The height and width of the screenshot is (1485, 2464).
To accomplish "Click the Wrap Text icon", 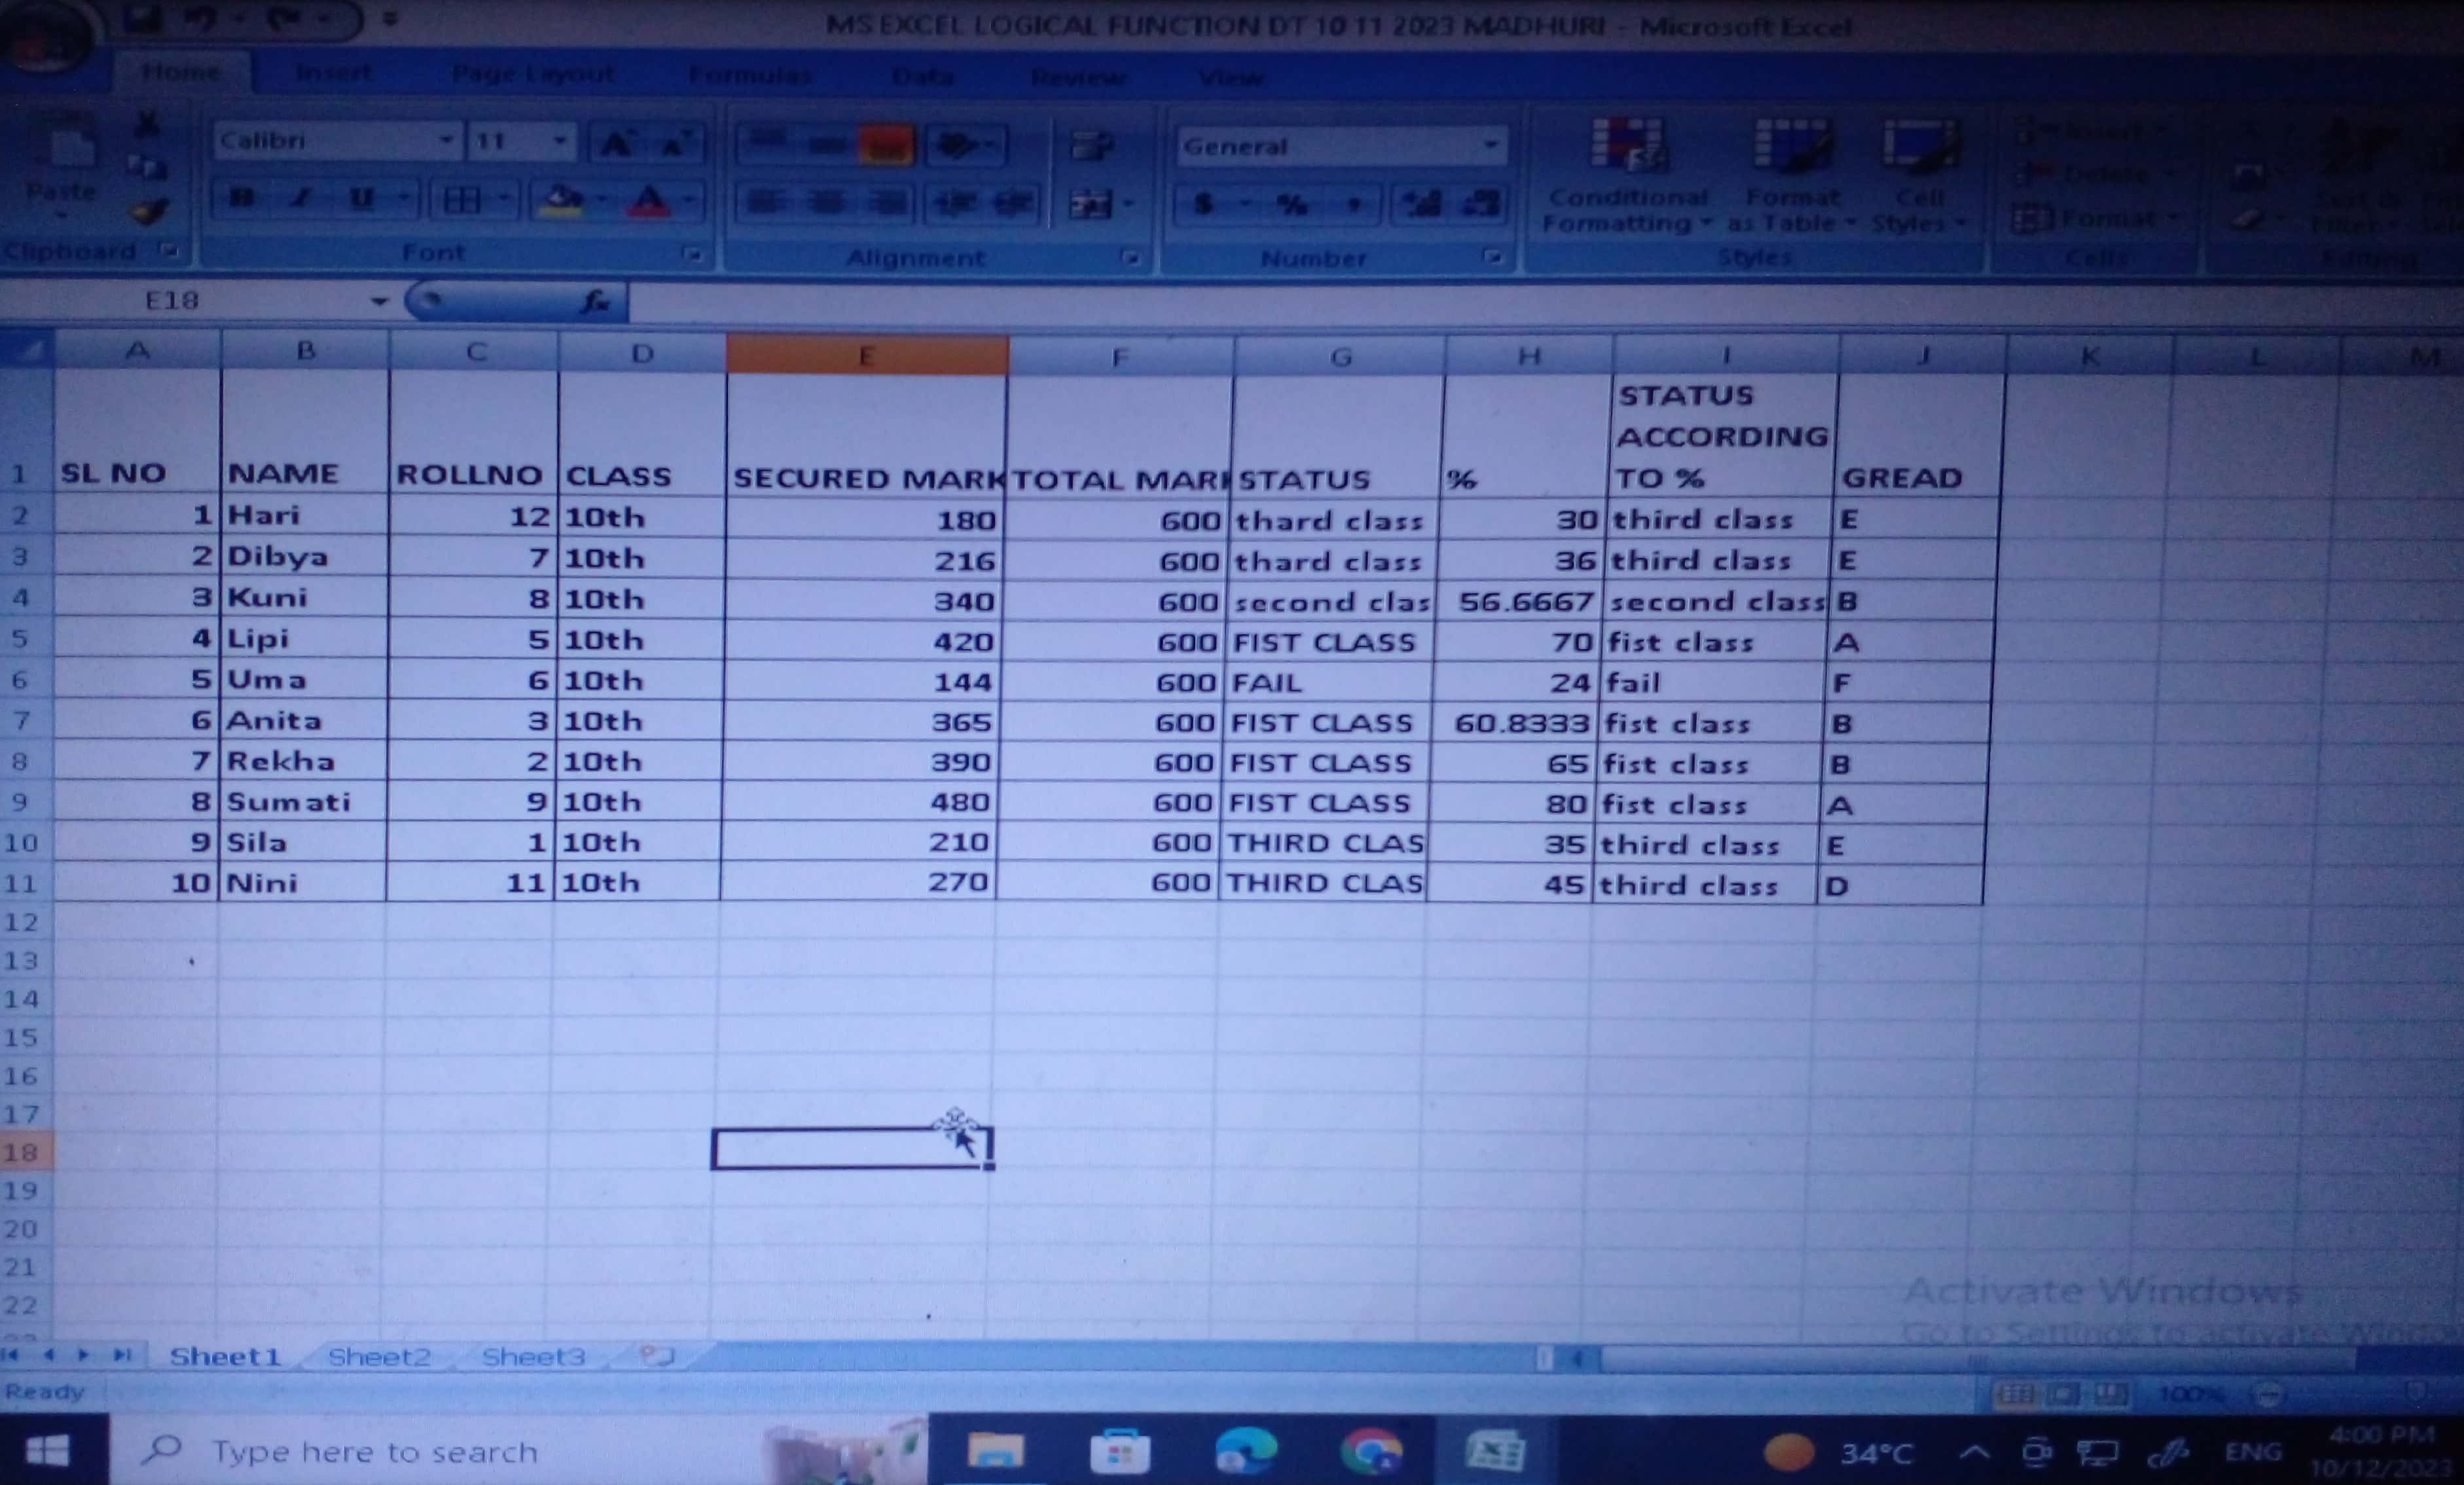I will pos(1092,146).
